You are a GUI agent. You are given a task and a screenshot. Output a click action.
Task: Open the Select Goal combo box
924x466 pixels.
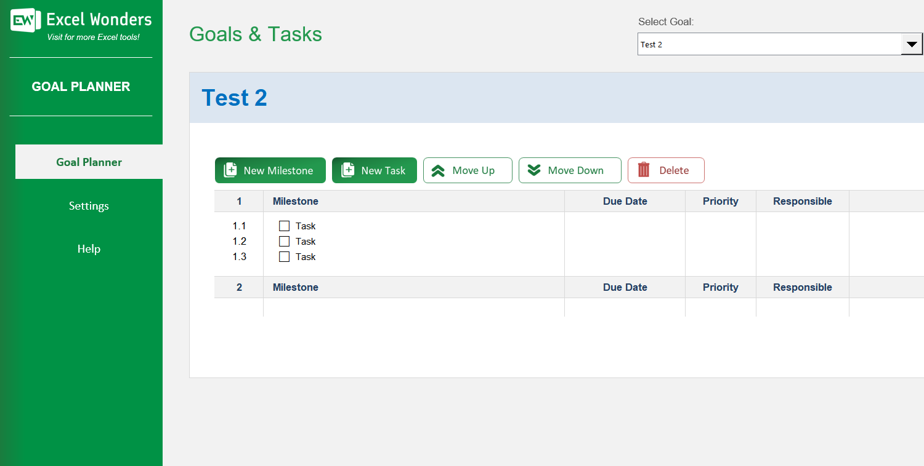tap(770, 44)
